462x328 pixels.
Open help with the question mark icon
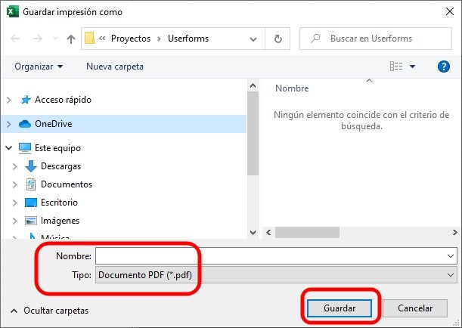pyautogui.click(x=443, y=67)
